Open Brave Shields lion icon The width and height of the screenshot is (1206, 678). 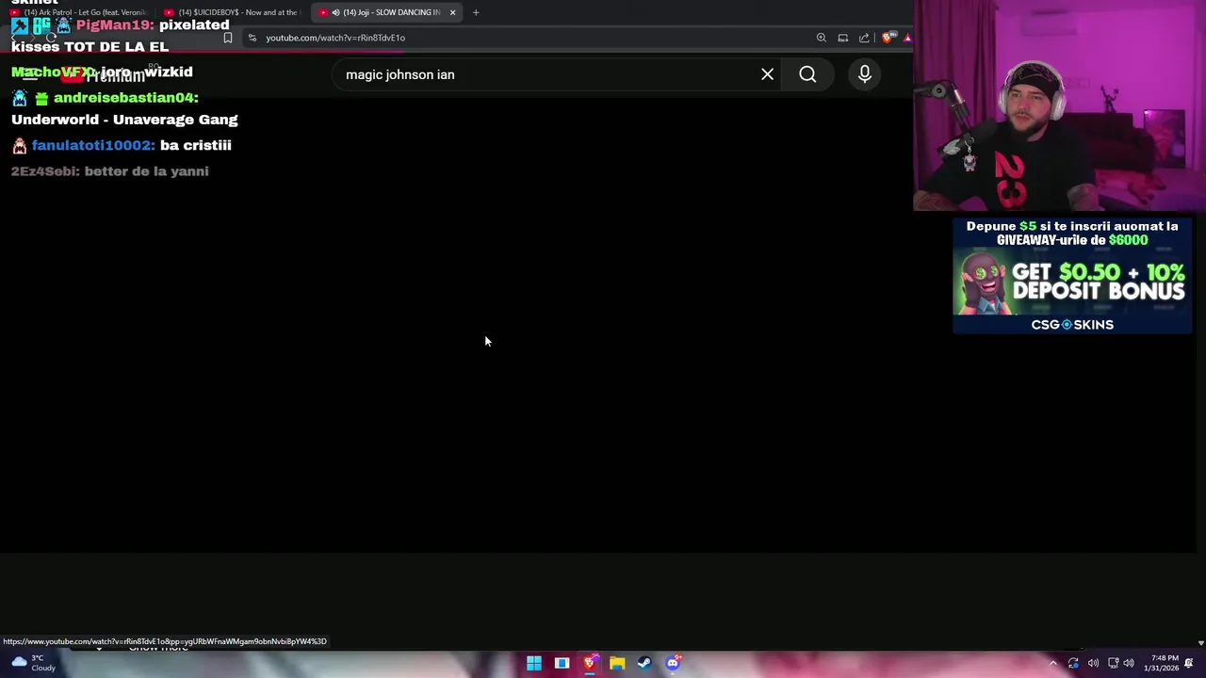tap(887, 38)
